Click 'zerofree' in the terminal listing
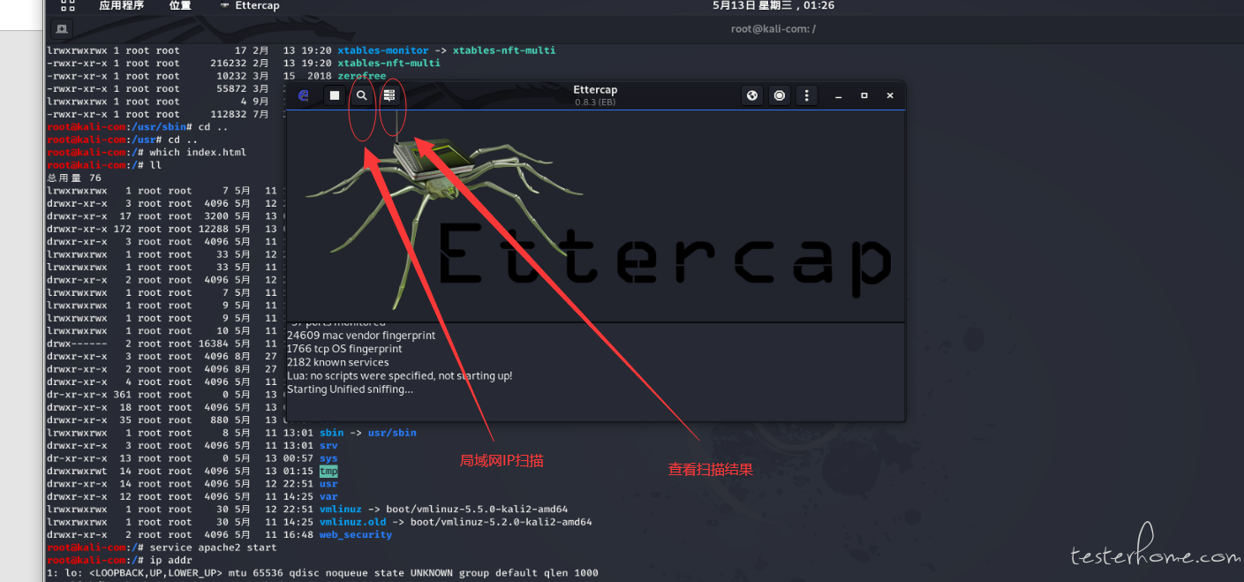Screen dimensions: 1244x582 [x=362, y=76]
